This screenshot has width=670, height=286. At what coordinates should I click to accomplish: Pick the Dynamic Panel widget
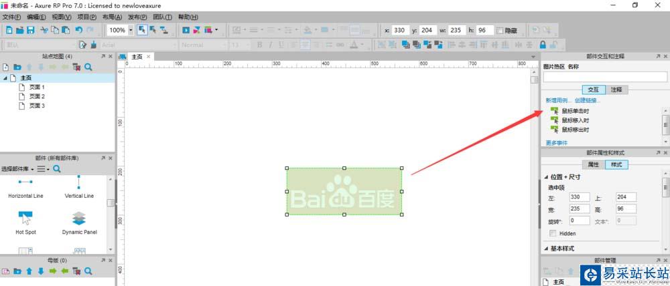point(80,223)
